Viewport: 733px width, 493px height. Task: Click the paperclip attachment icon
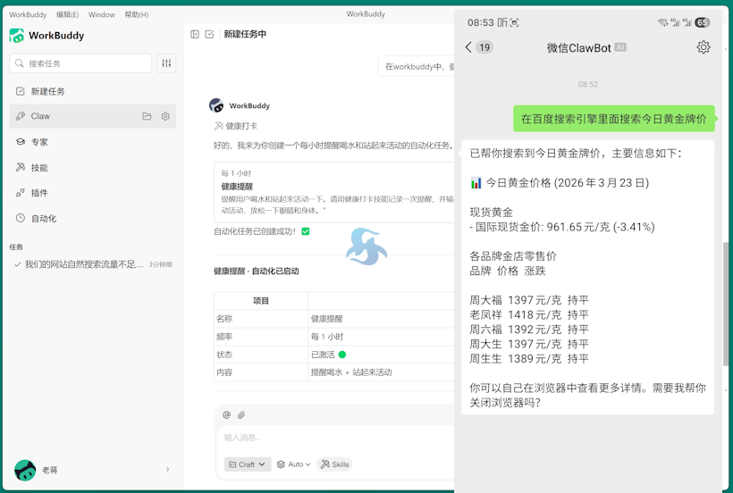click(241, 414)
